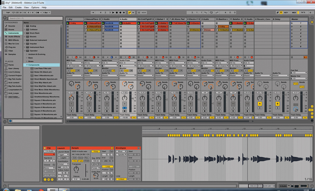Viewport: 315px width, 191px height.
Task: Open Launch Mode Trigger dropdown
Action: click(63, 155)
